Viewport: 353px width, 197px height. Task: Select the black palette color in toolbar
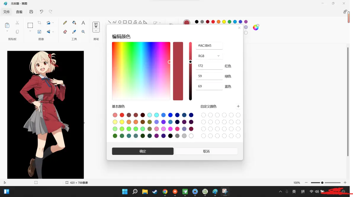click(x=197, y=22)
